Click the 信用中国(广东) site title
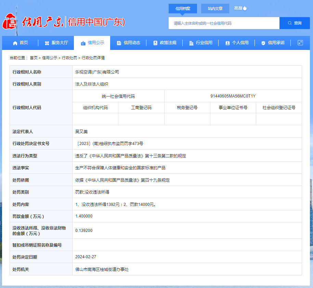 [96, 22]
